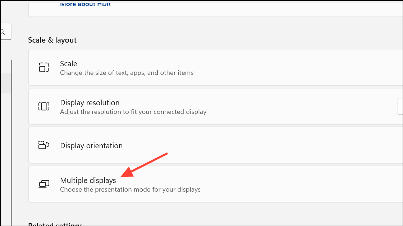Click the search magnifier icon in sidebar
The image size is (403, 226).
[x=2, y=32]
